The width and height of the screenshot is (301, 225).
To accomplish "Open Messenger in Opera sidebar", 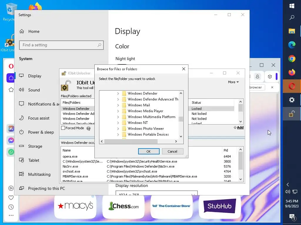I will pos(11,140).
